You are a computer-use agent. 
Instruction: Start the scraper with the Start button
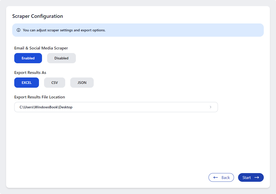[x=251, y=177]
